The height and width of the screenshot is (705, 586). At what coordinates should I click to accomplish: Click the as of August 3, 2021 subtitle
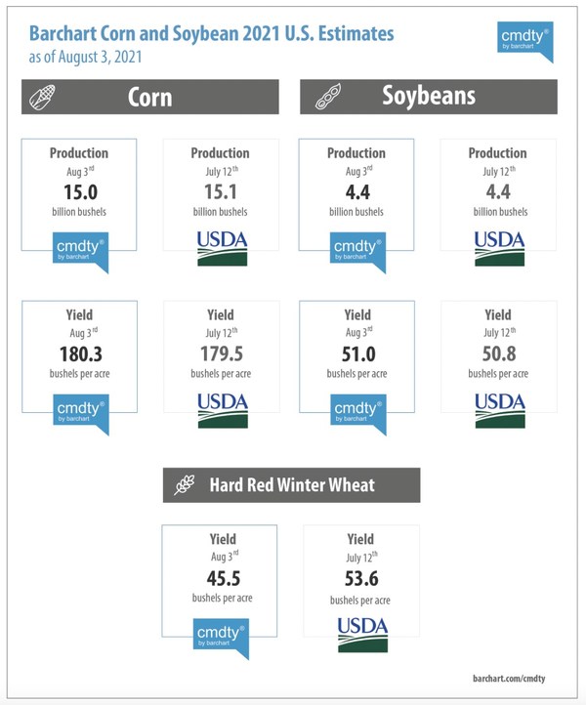[85, 57]
